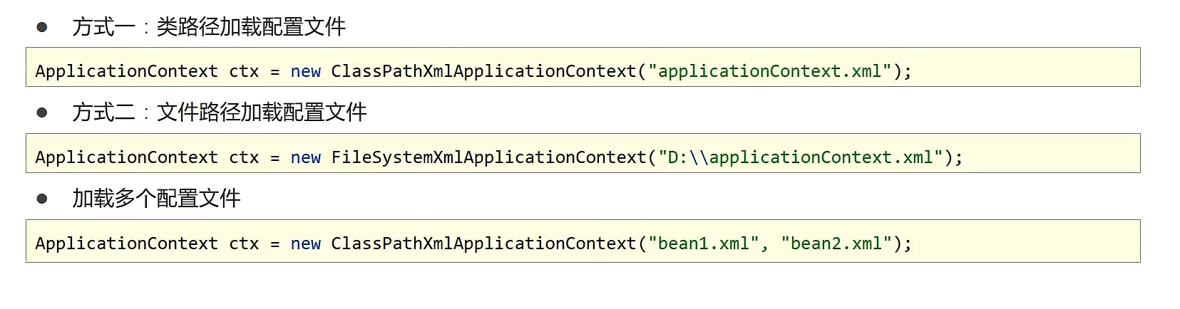The width and height of the screenshot is (1180, 309).
Task: Click the "D:\\applicationContext.xml" path string
Action: coord(801,157)
